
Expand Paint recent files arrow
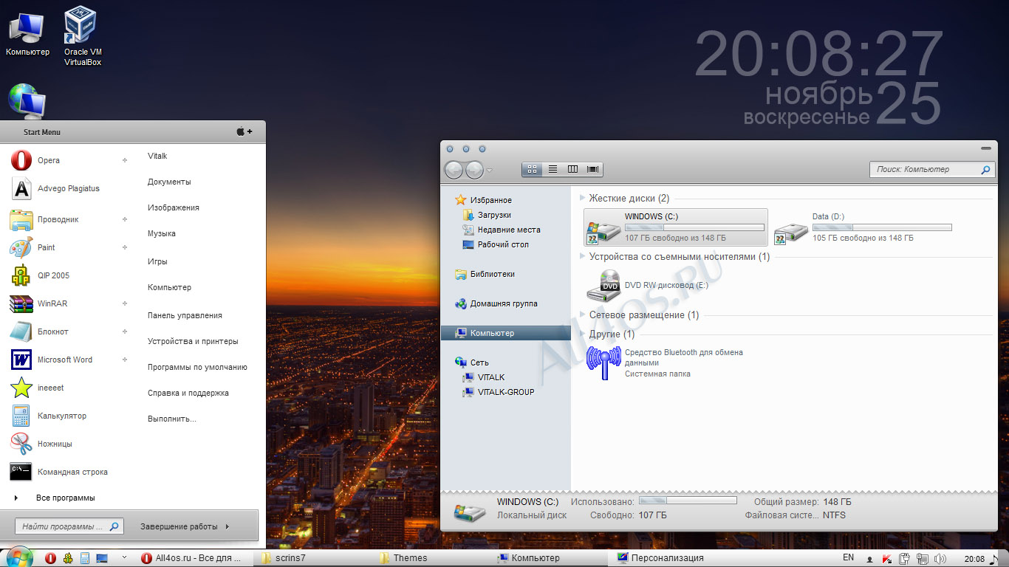125,247
